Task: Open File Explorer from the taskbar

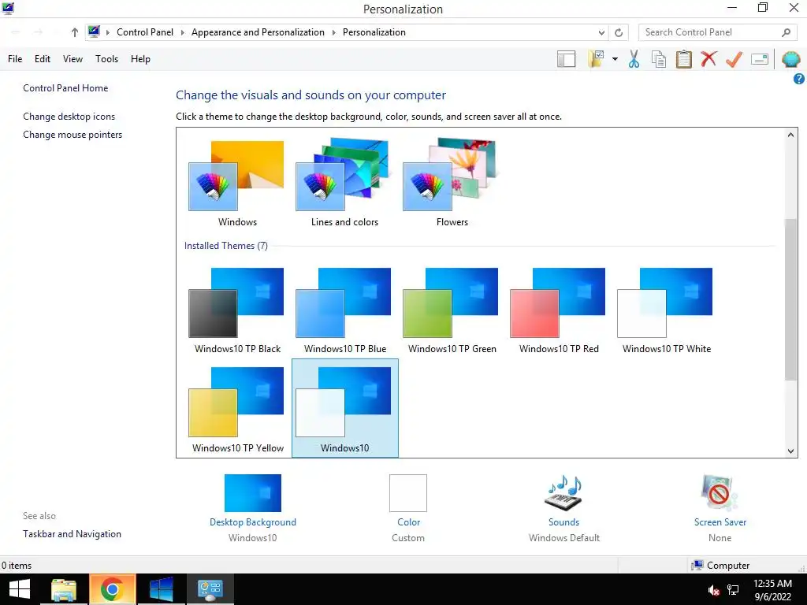Action: click(64, 589)
